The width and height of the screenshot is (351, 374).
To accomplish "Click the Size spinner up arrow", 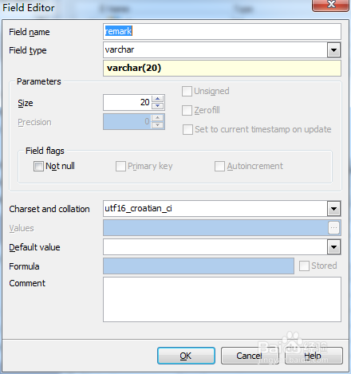I will coord(158,99).
